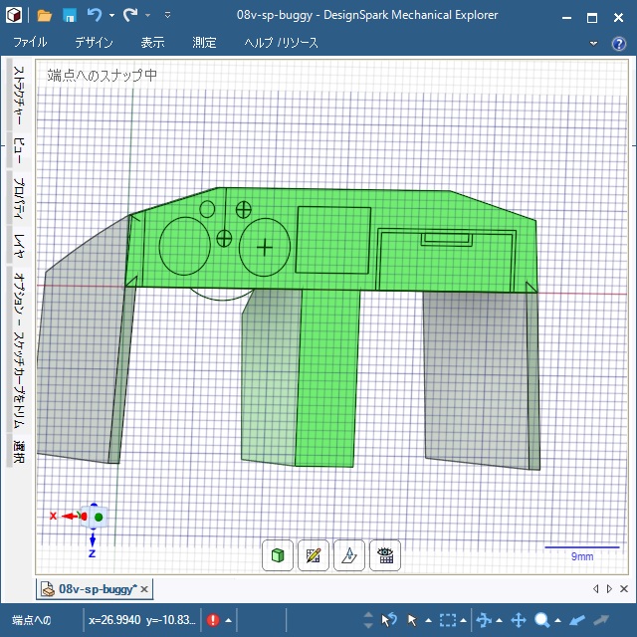637x637 pixels.
Task: Open the quick access toolbar customize dropdown
Action: (167, 16)
